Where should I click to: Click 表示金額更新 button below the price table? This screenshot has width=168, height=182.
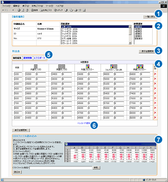point(21,130)
